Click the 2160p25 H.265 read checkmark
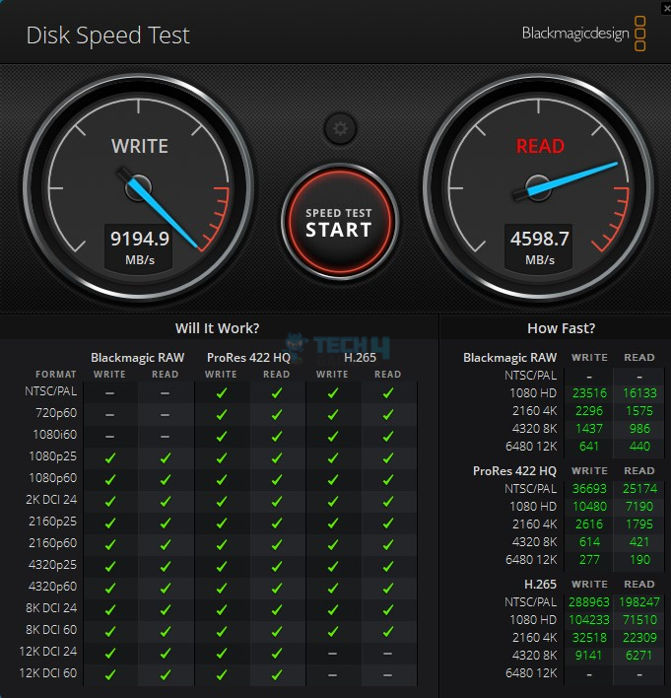Image resolution: width=671 pixels, height=698 pixels. pos(388,523)
